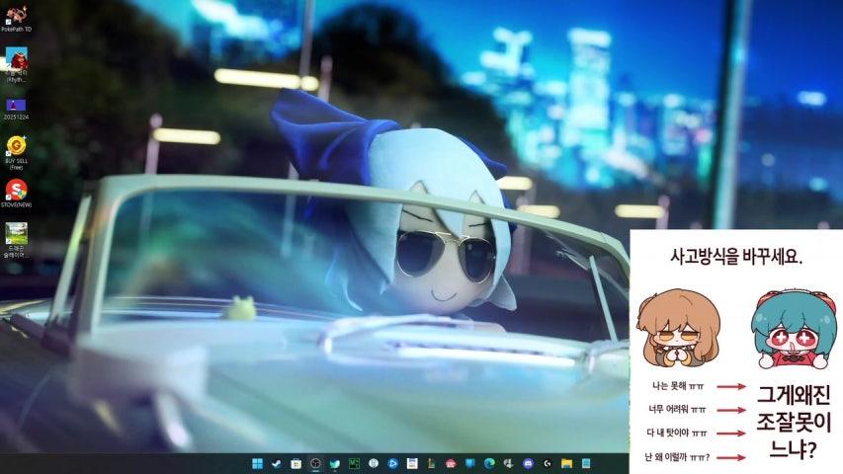Click the teal bird icon in taskbar
The height and width of the screenshot is (474, 843).
[x=334, y=463]
